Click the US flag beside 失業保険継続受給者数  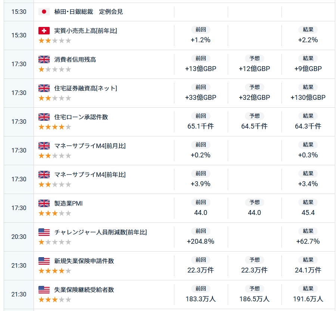point(44,290)
